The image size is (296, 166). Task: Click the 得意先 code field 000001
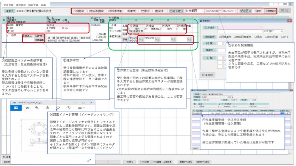[x=21, y=11]
